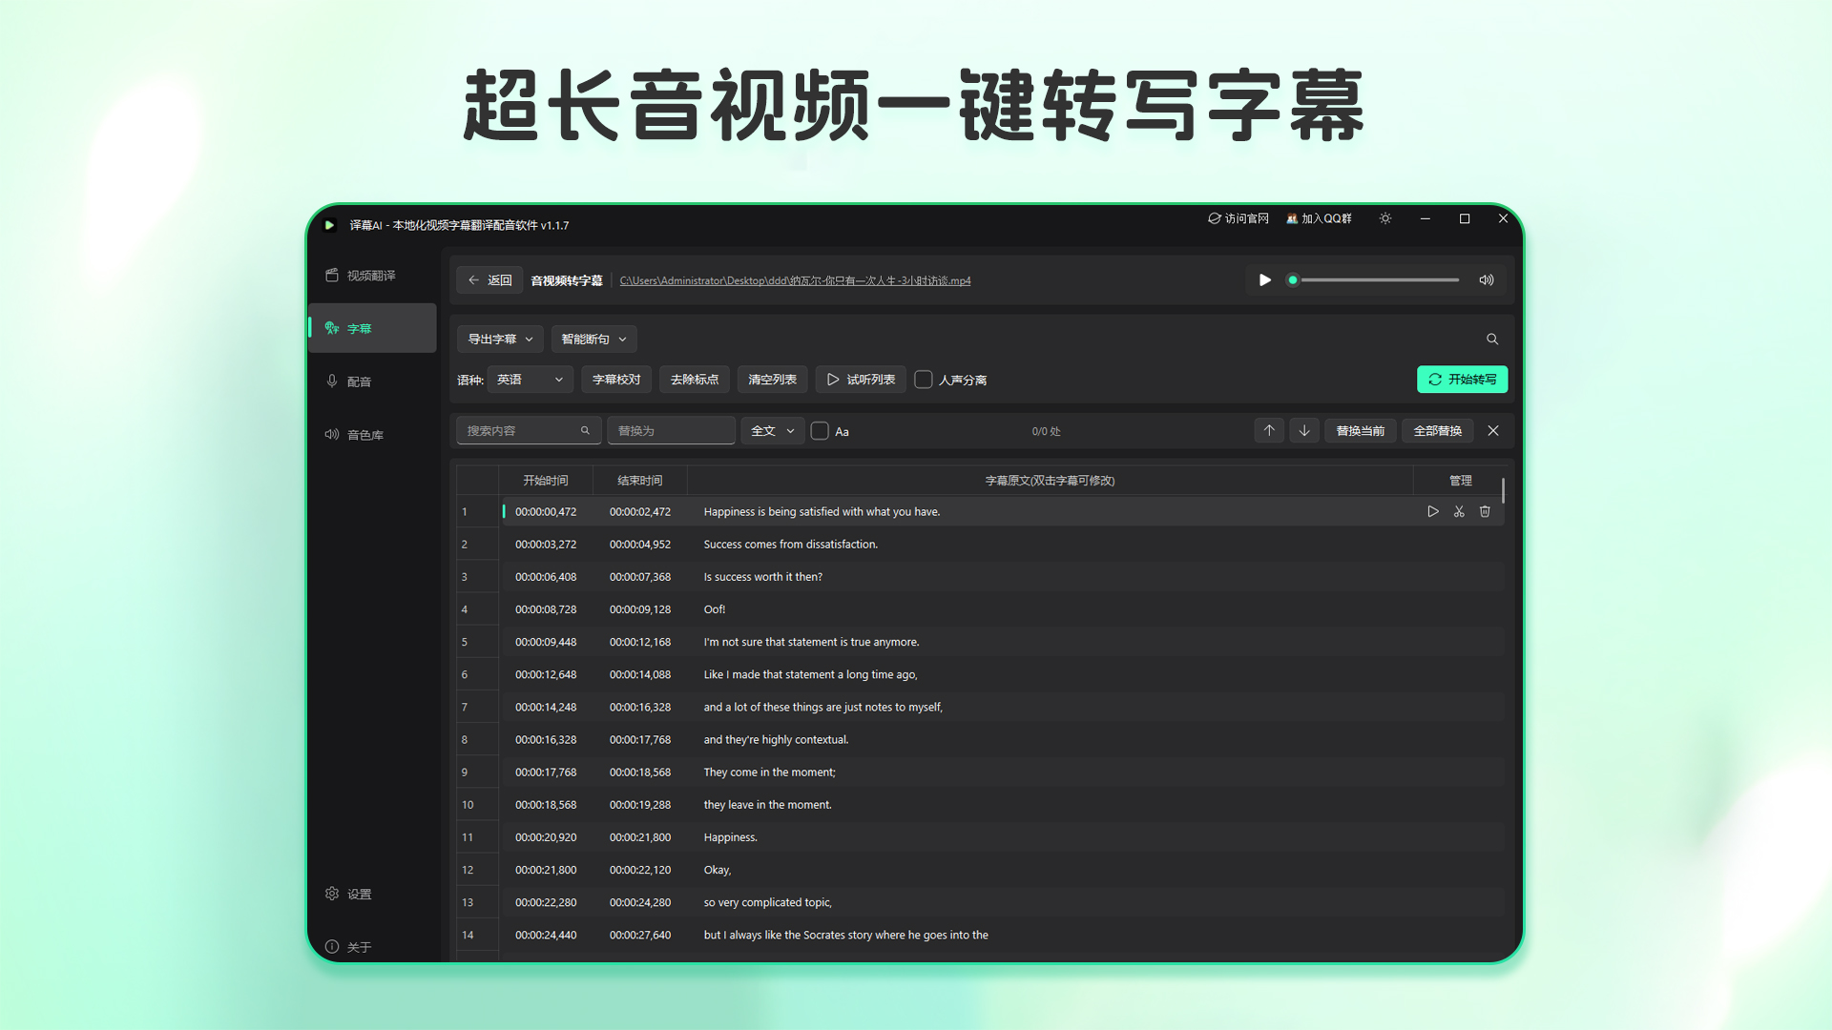Visit official site via 访问官网

tap(1239, 218)
